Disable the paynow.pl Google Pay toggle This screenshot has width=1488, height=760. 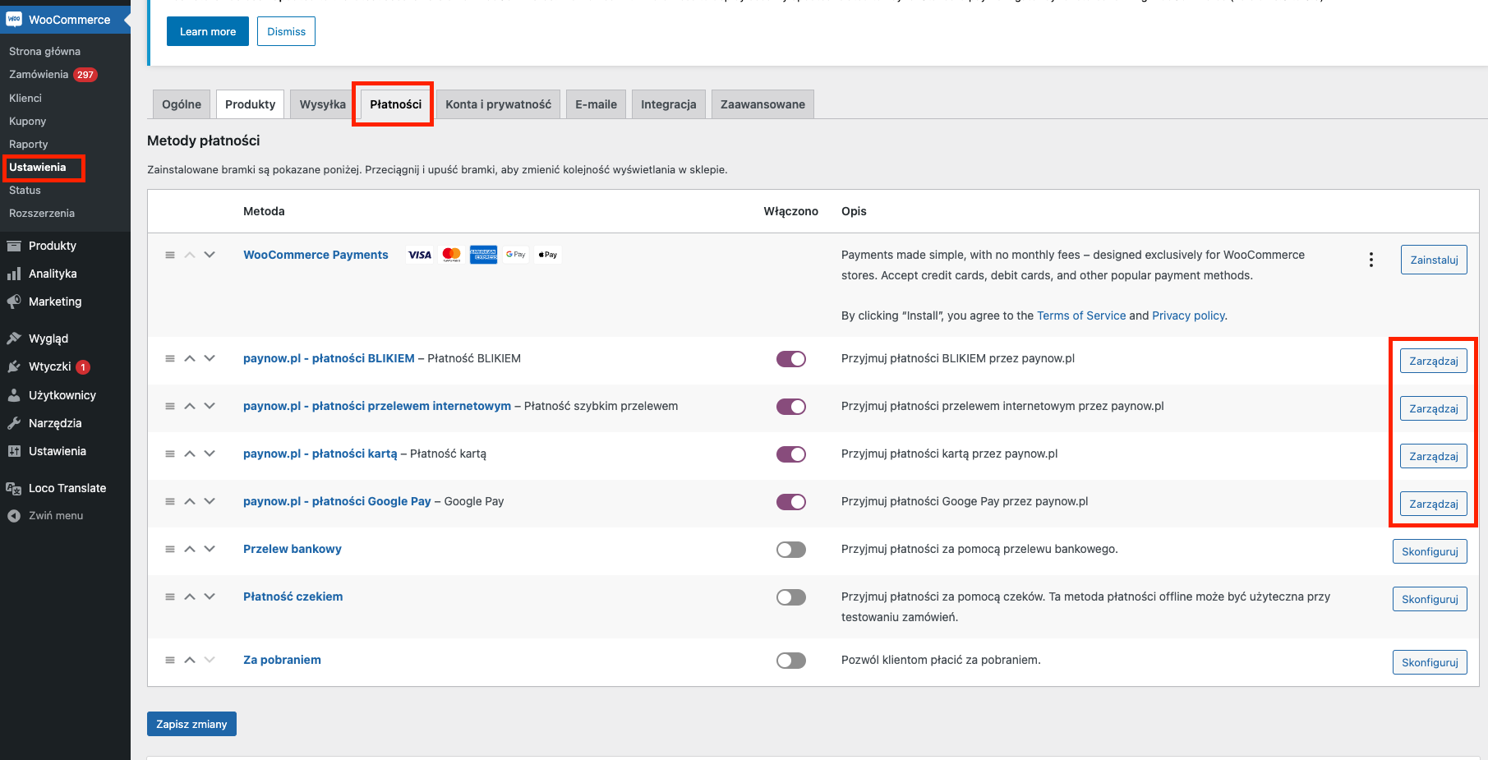pyautogui.click(x=791, y=502)
